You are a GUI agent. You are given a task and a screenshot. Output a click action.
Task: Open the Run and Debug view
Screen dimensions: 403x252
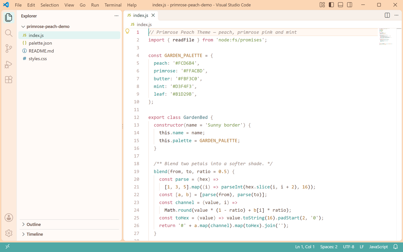pos(9,64)
